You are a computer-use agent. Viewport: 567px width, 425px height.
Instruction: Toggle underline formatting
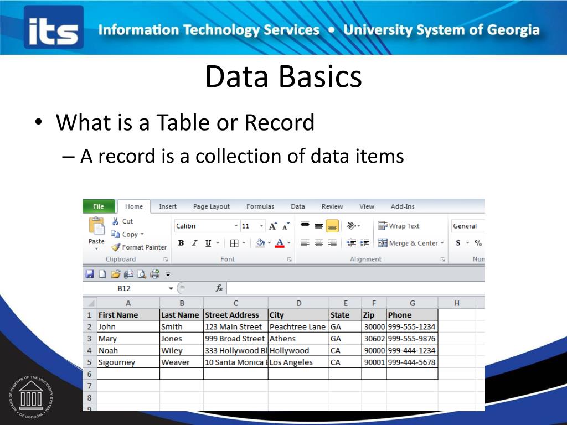(x=208, y=243)
